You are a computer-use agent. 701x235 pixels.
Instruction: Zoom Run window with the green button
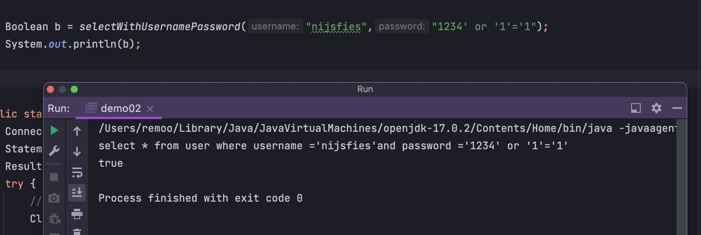(74, 89)
